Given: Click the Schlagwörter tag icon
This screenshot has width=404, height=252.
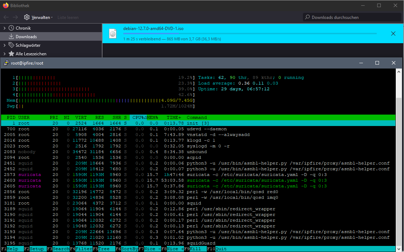Looking at the screenshot, I should pos(11,45).
